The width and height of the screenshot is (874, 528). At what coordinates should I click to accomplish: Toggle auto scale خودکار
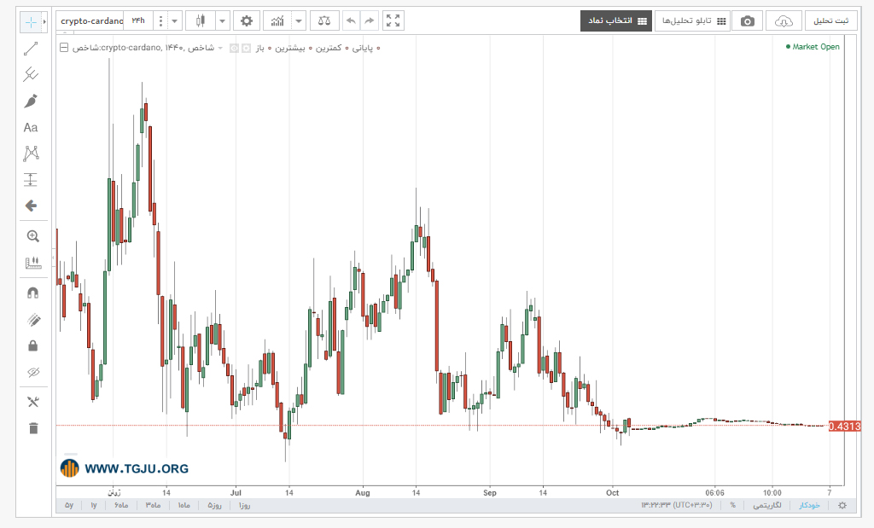click(x=809, y=505)
